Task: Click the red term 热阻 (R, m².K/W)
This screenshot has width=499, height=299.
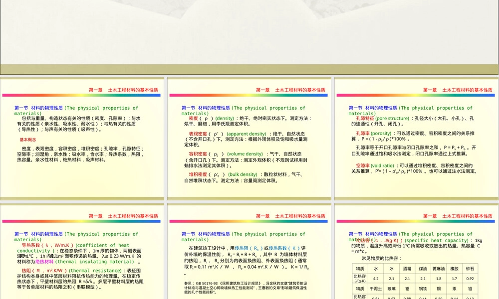Action: (x=44, y=271)
